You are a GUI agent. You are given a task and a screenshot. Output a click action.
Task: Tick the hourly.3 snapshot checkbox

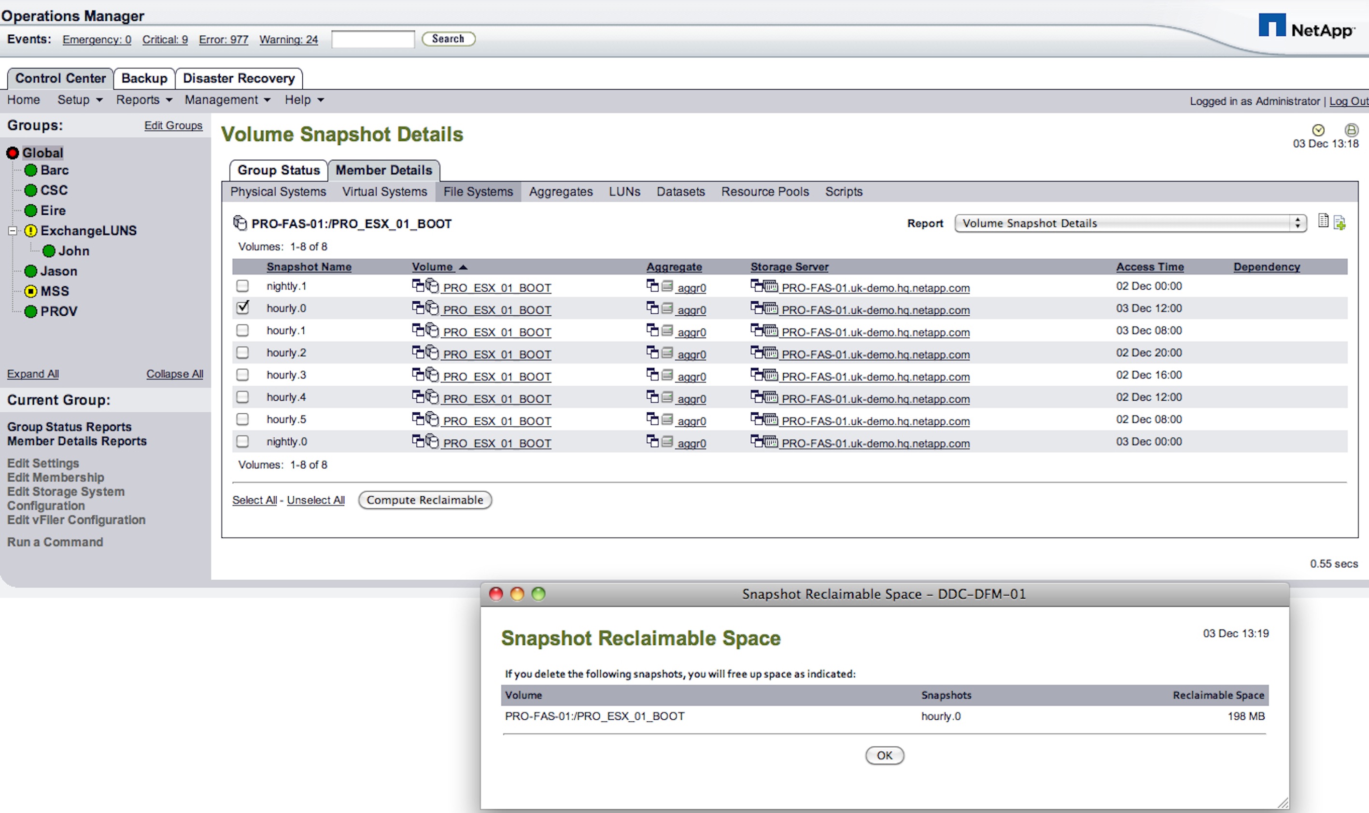pyautogui.click(x=243, y=375)
